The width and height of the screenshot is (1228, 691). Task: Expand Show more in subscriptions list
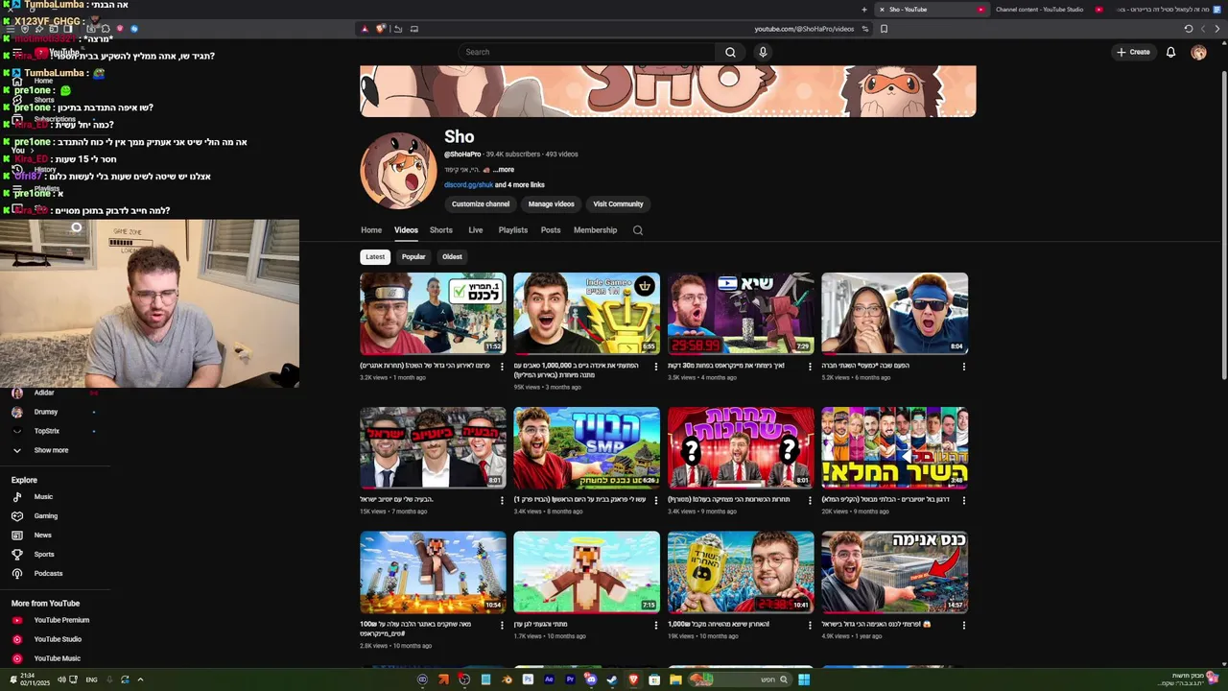(x=40, y=450)
